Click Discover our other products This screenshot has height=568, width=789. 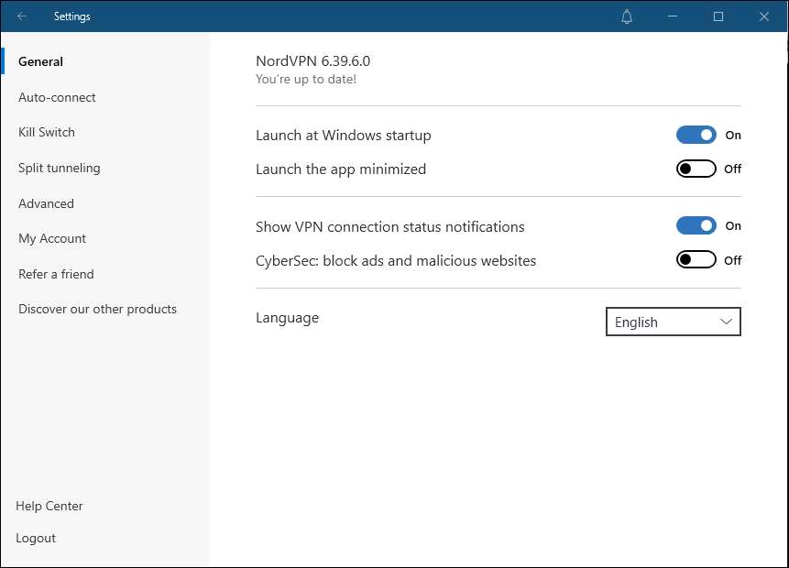pos(97,309)
